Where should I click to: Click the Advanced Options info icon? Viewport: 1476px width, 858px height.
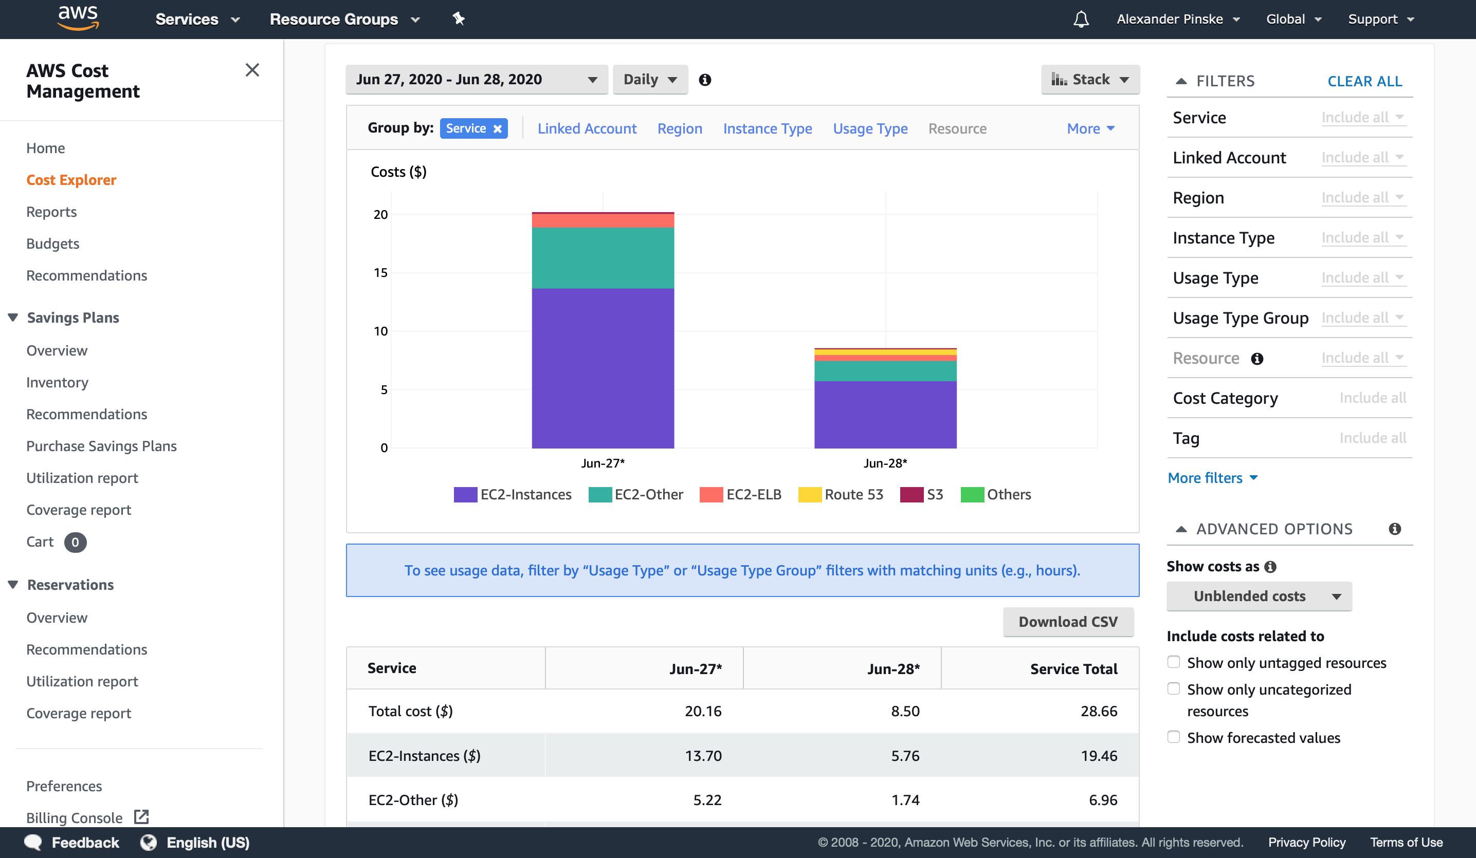[x=1395, y=529]
